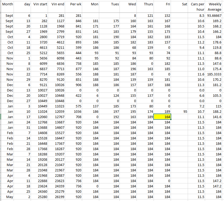Select the Vin end cell showing 26199
Viewport: 224px width, 201px height.
click(57, 197)
